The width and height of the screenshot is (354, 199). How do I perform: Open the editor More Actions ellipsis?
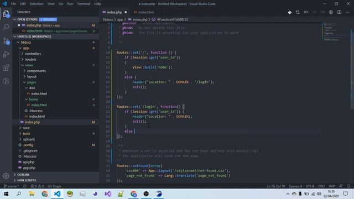[x=347, y=12]
